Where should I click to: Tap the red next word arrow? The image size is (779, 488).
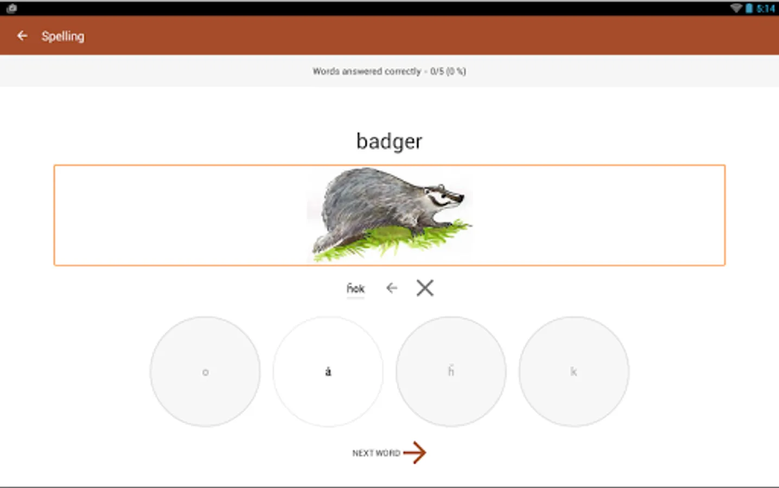pyautogui.click(x=415, y=452)
